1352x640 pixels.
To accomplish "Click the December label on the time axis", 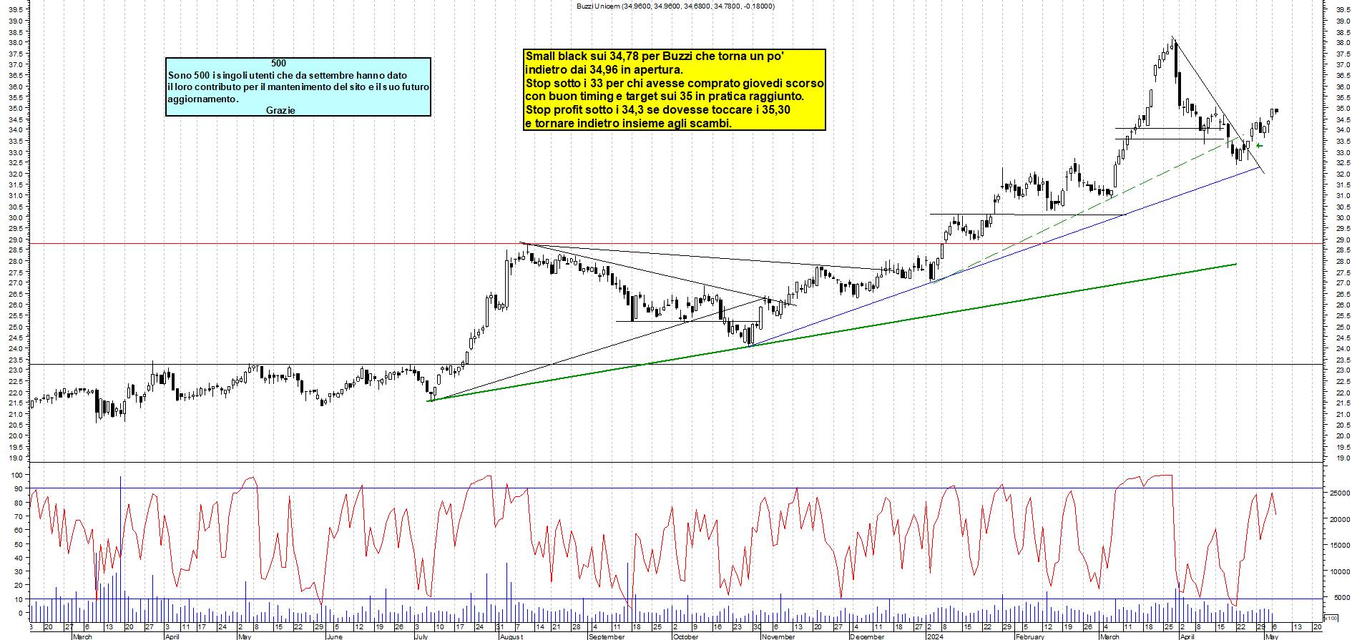I will [867, 636].
